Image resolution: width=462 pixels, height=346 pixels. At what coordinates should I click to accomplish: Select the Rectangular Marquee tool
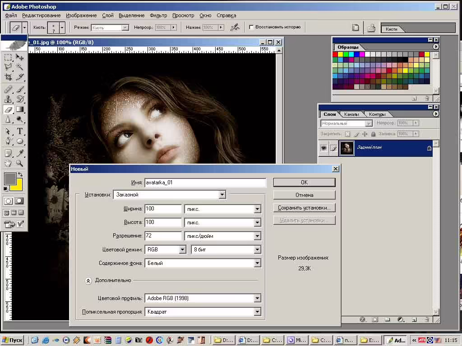tap(8, 57)
